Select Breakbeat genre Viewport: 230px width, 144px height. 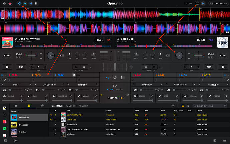29,125
